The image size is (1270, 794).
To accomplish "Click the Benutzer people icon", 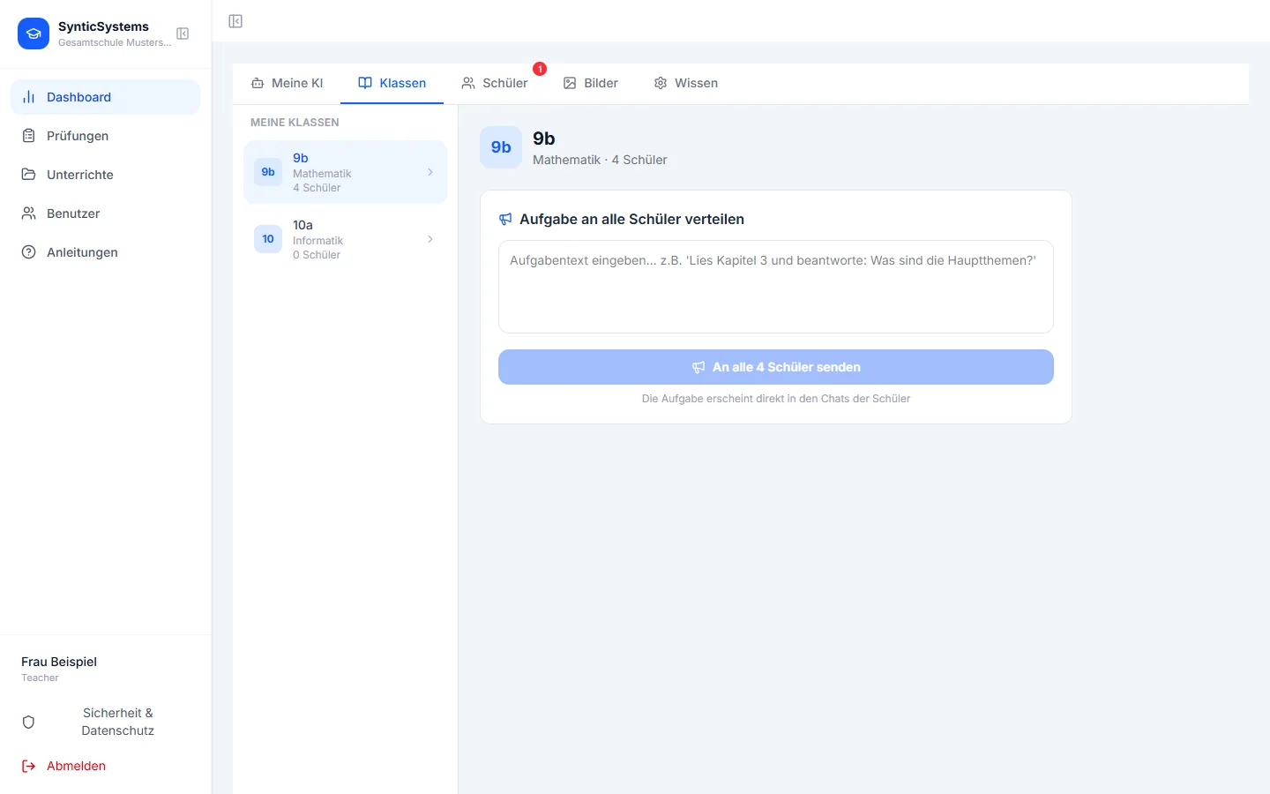I will tap(29, 213).
